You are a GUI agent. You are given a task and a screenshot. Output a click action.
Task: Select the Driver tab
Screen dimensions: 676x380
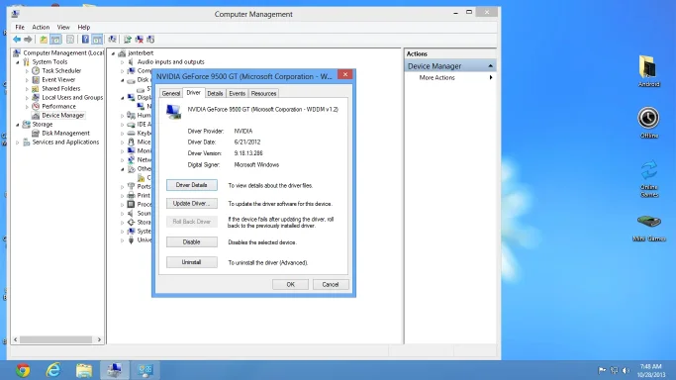(194, 93)
